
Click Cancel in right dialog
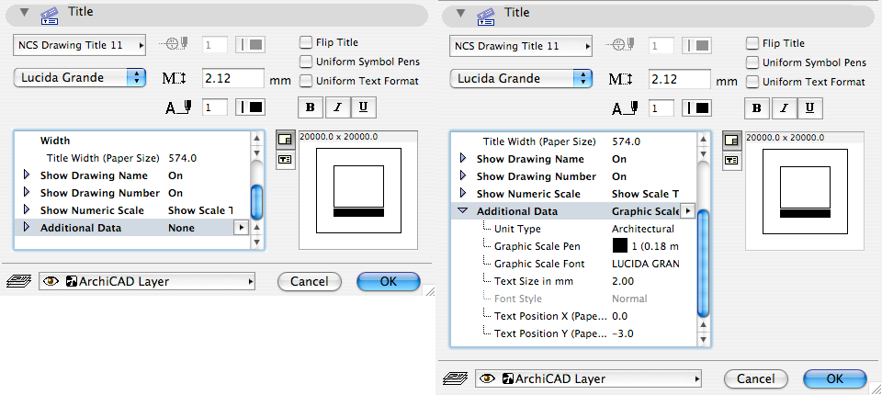pos(756,378)
